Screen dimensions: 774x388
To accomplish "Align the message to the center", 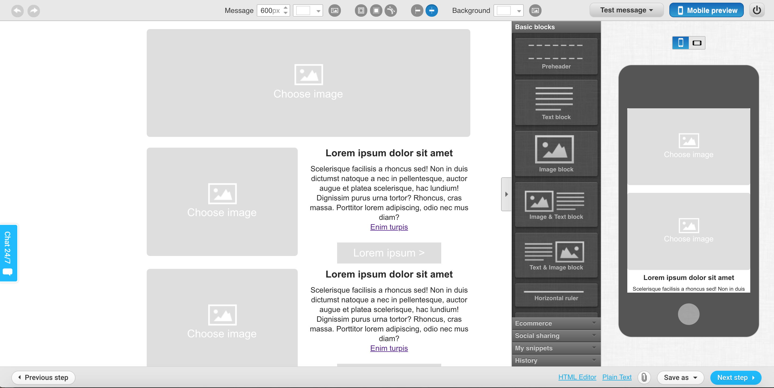I will point(432,11).
